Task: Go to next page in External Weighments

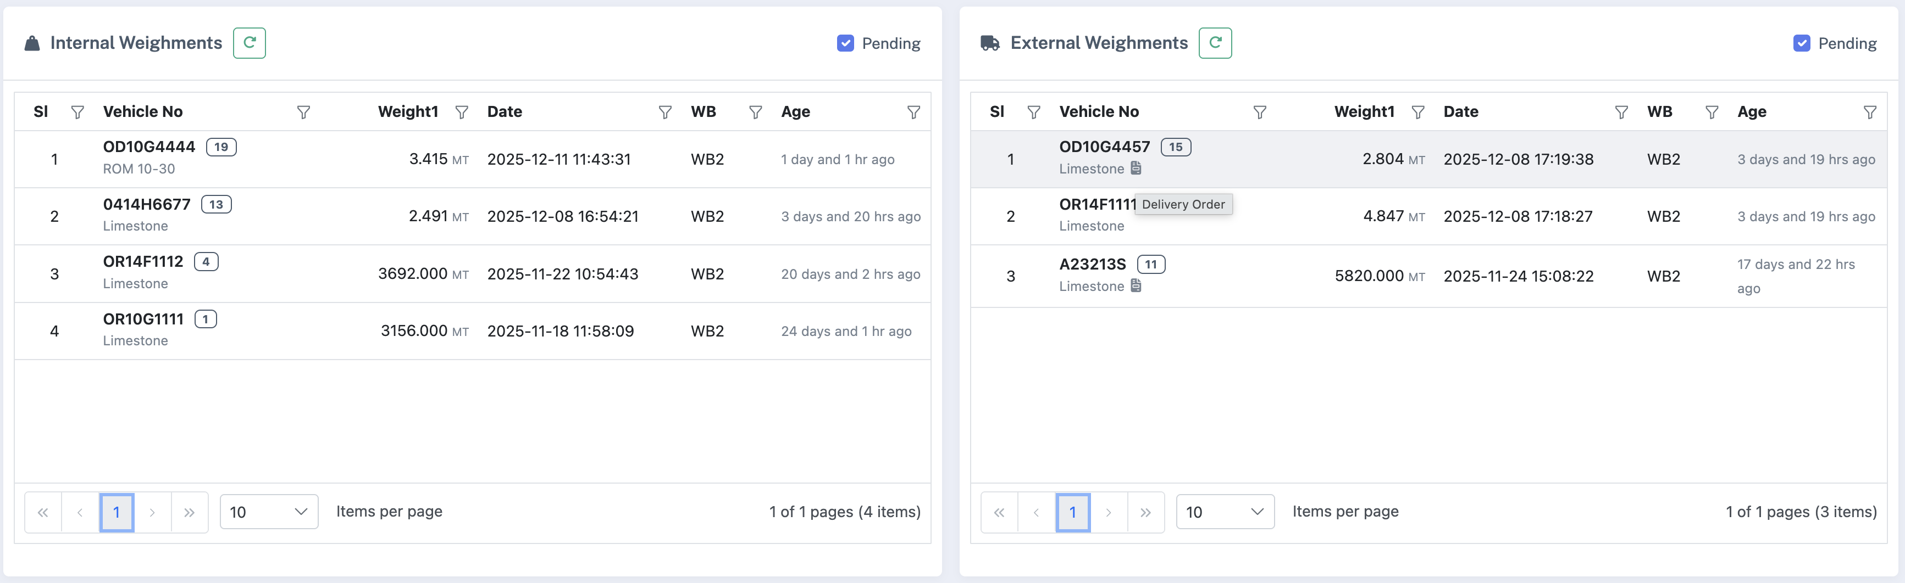Action: (x=1108, y=512)
